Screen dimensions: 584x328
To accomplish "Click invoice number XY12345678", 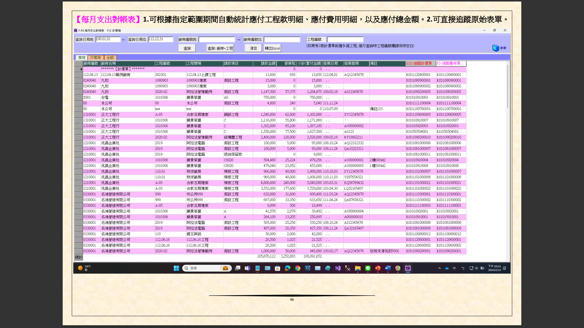I will click(354, 114).
